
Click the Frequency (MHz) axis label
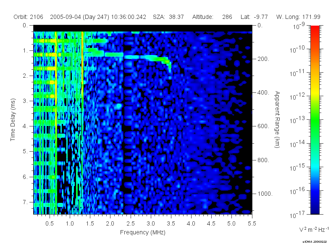click(143, 232)
